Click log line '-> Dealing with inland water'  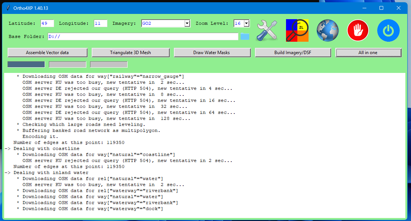pos(47,173)
